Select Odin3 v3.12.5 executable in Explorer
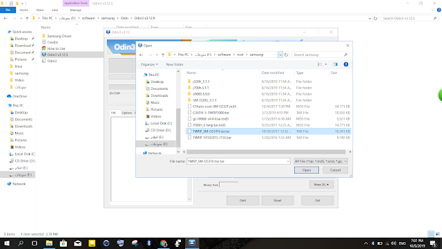 (57, 55)
